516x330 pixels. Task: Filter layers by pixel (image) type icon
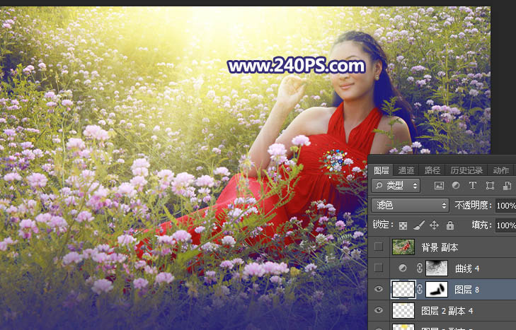pyautogui.click(x=439, y=186)
